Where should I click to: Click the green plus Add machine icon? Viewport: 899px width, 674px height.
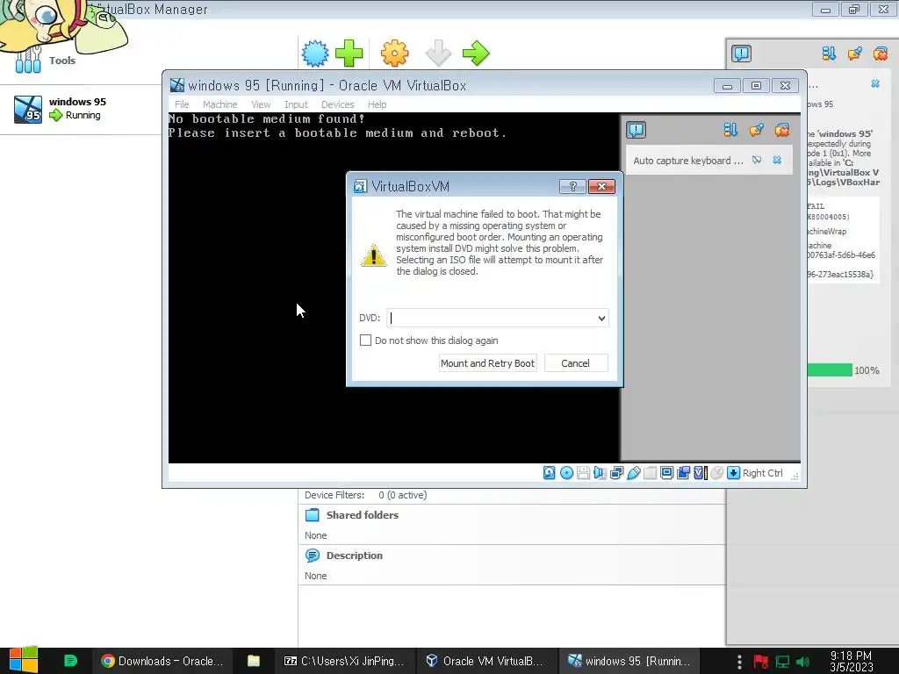pyautogui.click(x=349, y=54)
